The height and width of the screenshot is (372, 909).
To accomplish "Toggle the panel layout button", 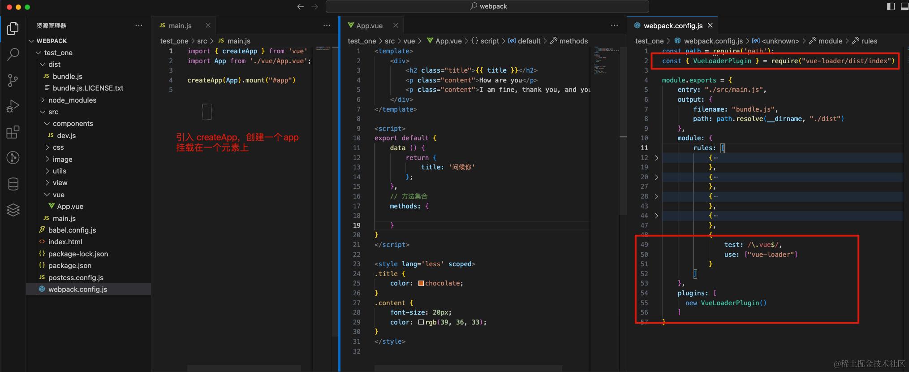I will (904, 6).
